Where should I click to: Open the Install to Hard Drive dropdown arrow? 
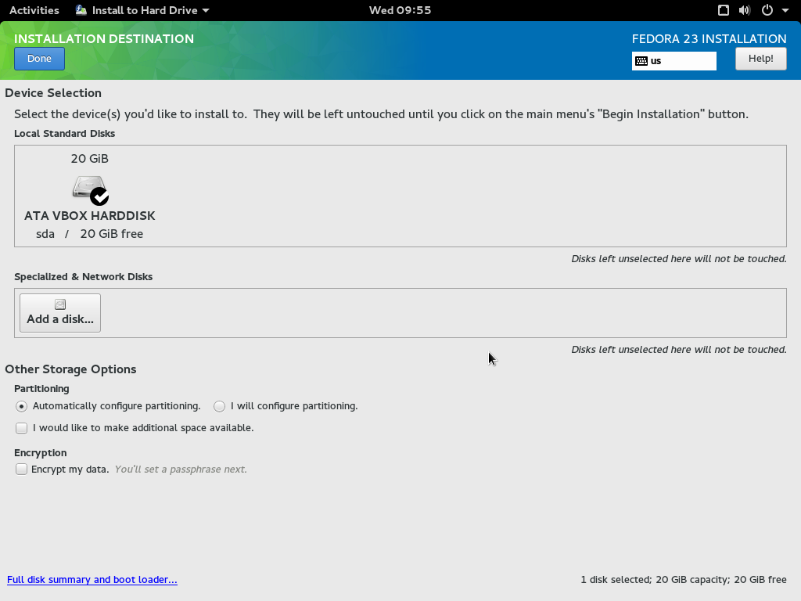point(206,11)
